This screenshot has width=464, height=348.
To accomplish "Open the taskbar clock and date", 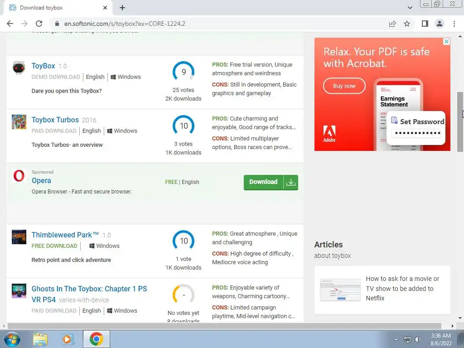I will point(441,339).
